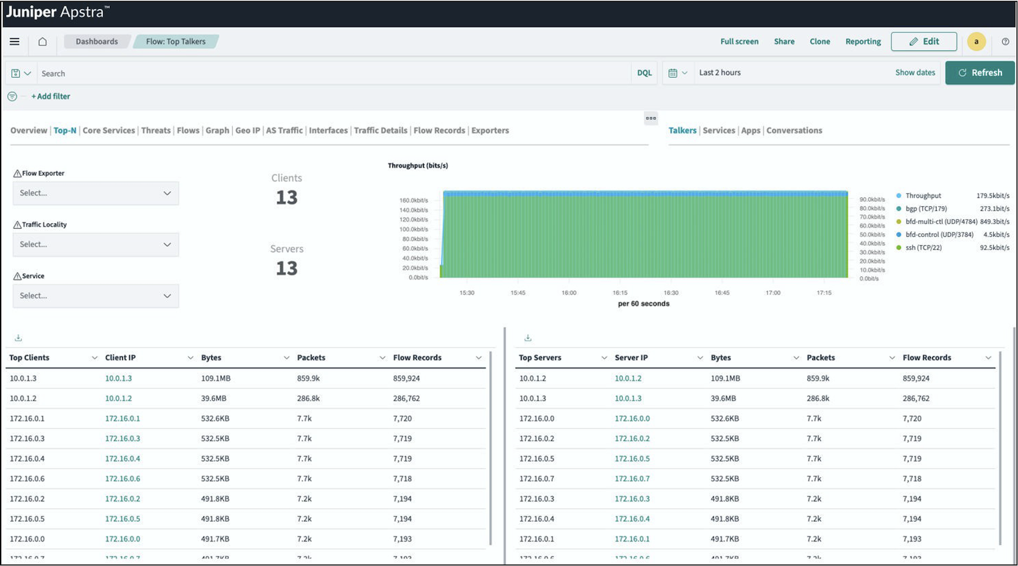The image size is (1018, 566).
Task: Open Top Clients column sort chevron
Action: coord(95,358)
